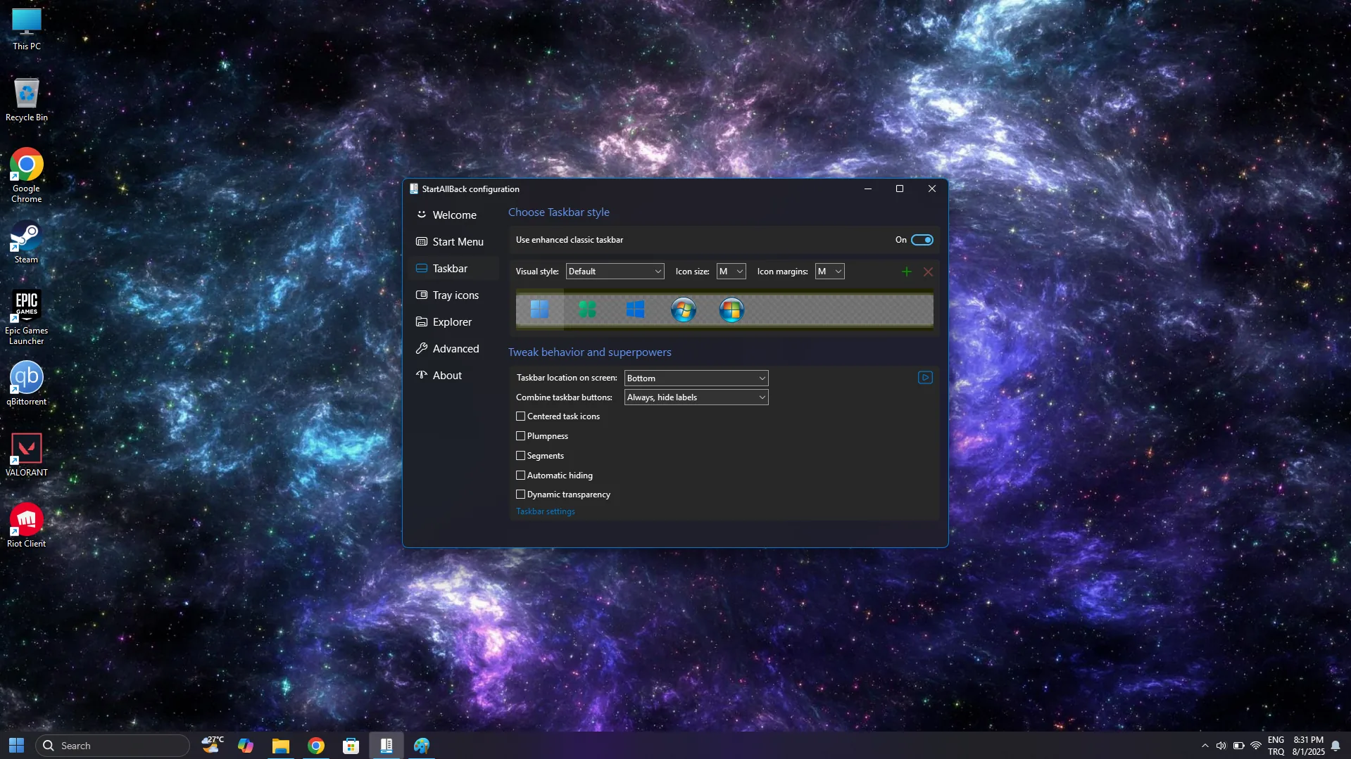Click the green plus add style icon
1351x759 pixels.
pyautogui.click(x=907, y=272)
